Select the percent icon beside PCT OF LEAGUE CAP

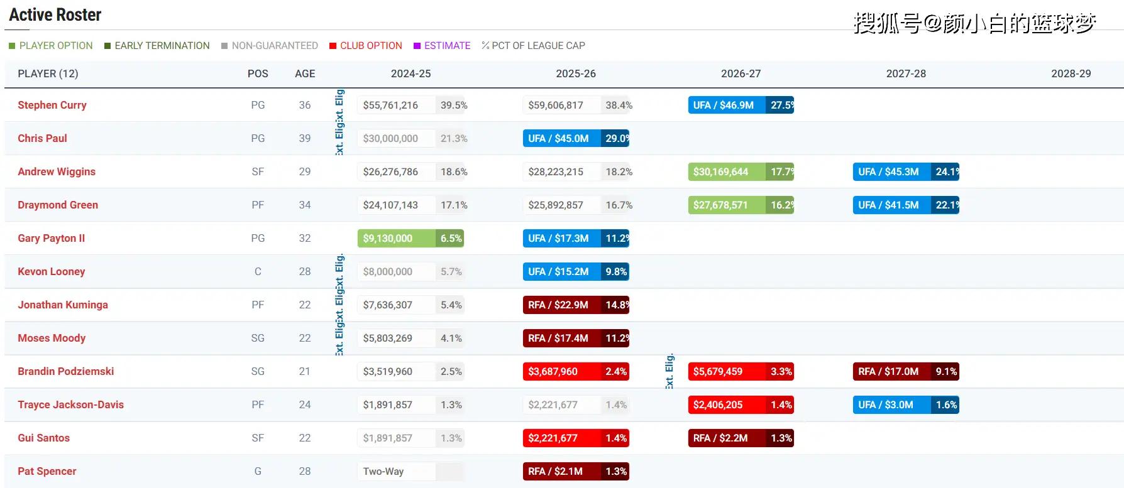click(x=485, y=46)
